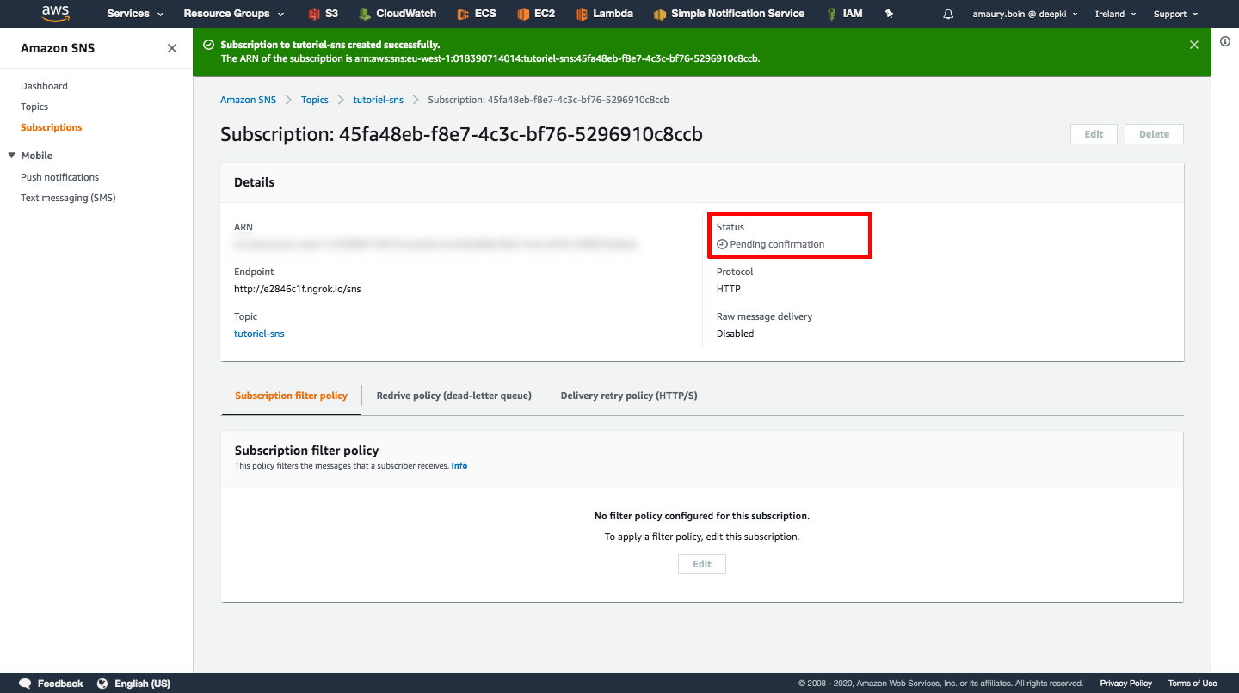Open Subscriptions in the sidebar
1239x693 pixels.
click(52, 127)
